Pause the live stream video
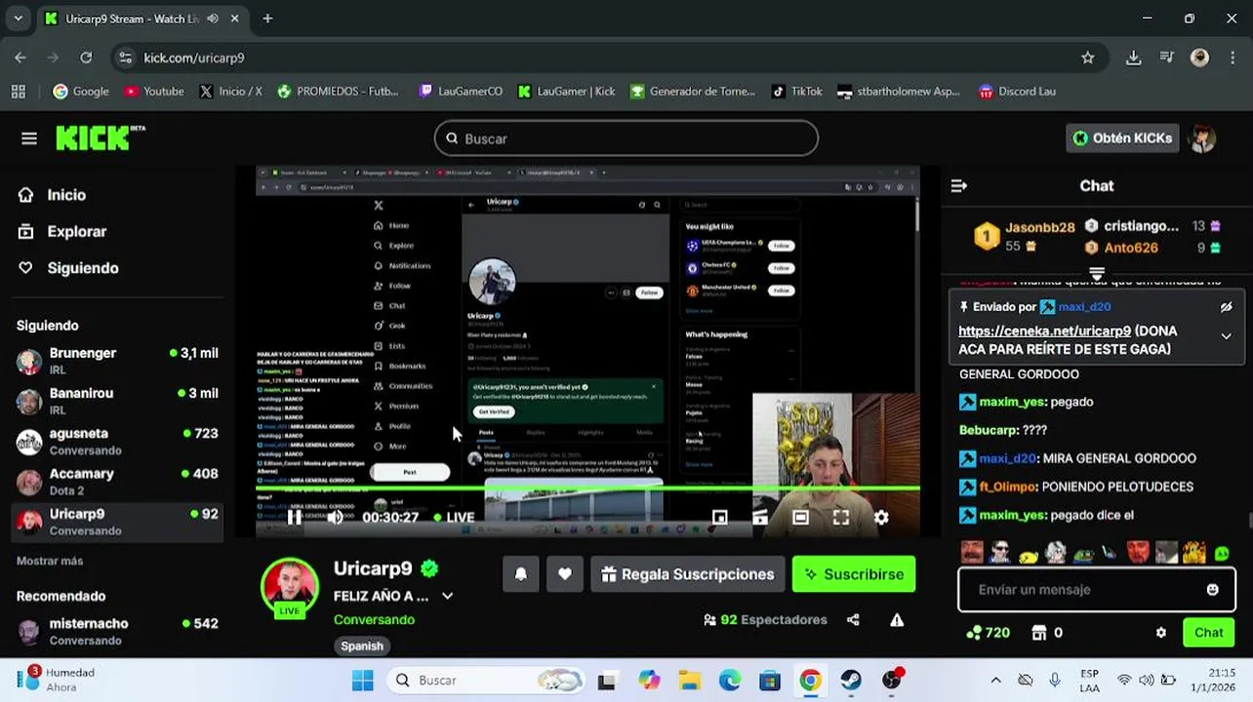This screenshot has height=702, width=1253. coord(294,518)
